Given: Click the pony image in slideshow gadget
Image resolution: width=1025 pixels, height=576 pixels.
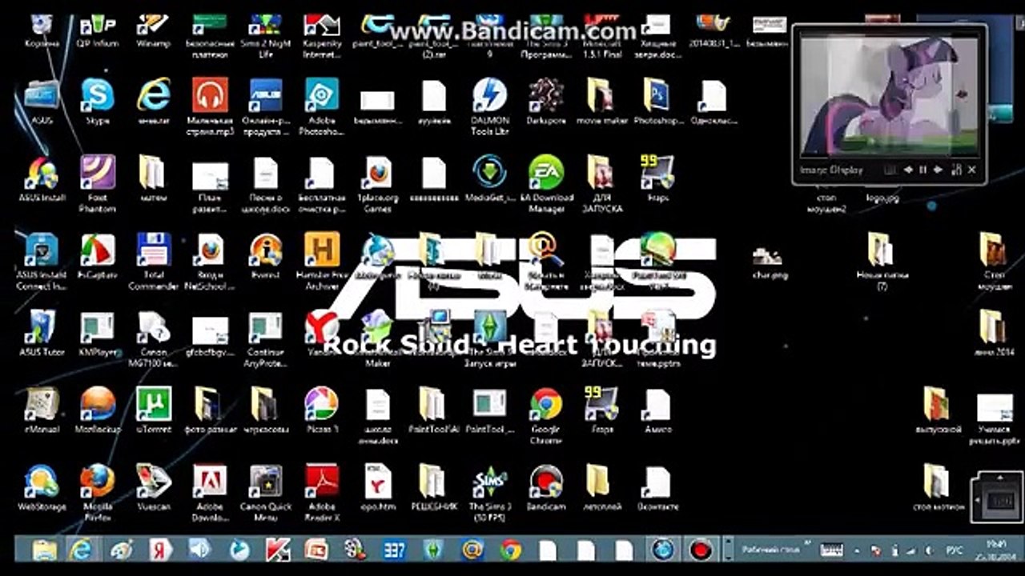Looking at the screenshot, I should (889, 95).
